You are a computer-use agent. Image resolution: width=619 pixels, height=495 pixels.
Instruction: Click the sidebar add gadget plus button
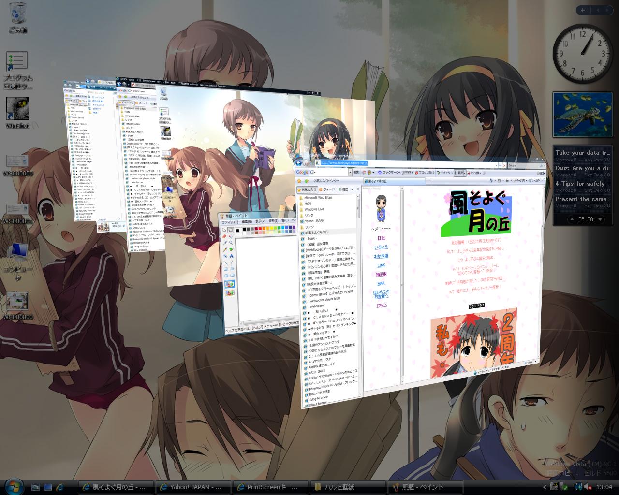pos(583,10)
